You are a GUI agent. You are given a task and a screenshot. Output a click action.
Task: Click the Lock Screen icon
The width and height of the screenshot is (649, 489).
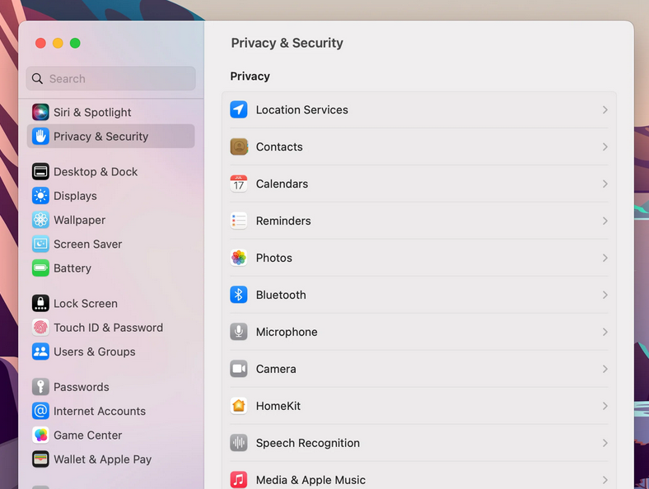(x=40, y=303)
